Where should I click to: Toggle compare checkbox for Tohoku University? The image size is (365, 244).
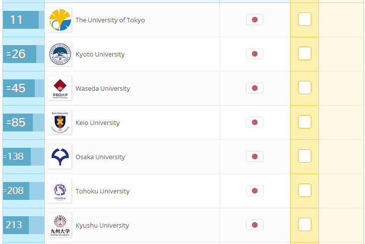point(304,190)
